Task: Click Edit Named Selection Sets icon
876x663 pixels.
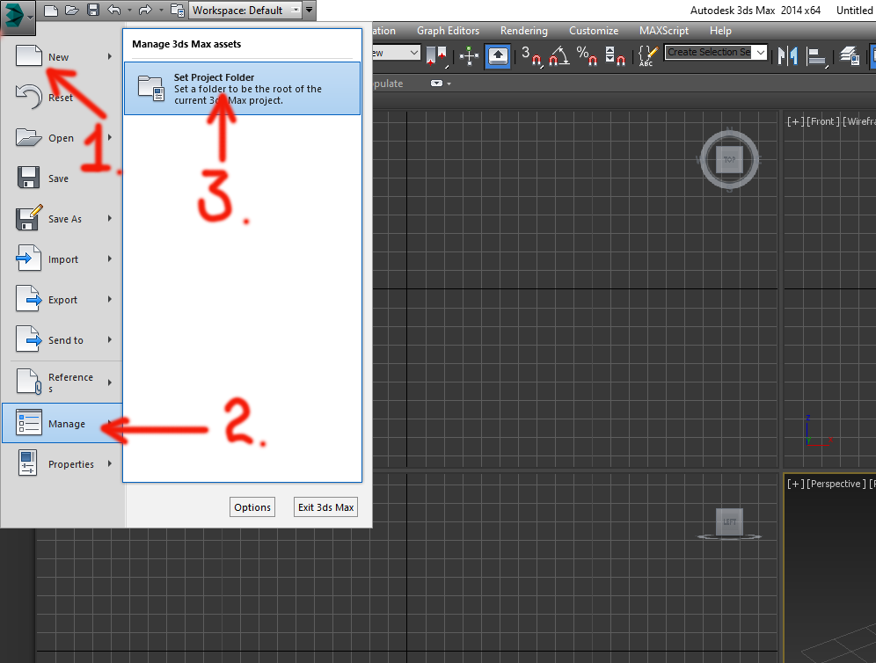Action: click(647, 56)
